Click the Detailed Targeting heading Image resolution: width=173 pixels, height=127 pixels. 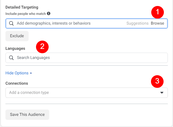point(22,7)
